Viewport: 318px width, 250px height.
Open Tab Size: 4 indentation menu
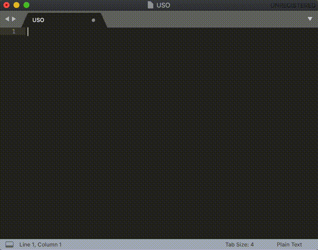tap(240, 245)
